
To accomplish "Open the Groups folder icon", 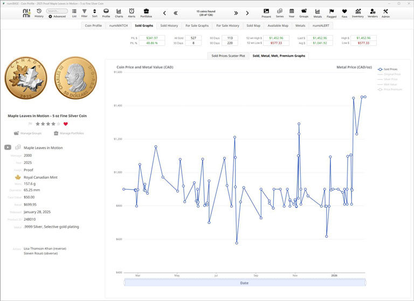I will point(304,13).
